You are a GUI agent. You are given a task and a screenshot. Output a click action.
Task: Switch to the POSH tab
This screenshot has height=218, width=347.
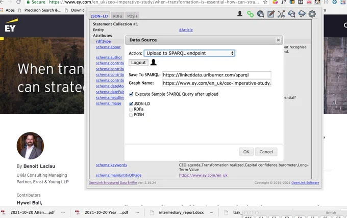coord(132,16)
